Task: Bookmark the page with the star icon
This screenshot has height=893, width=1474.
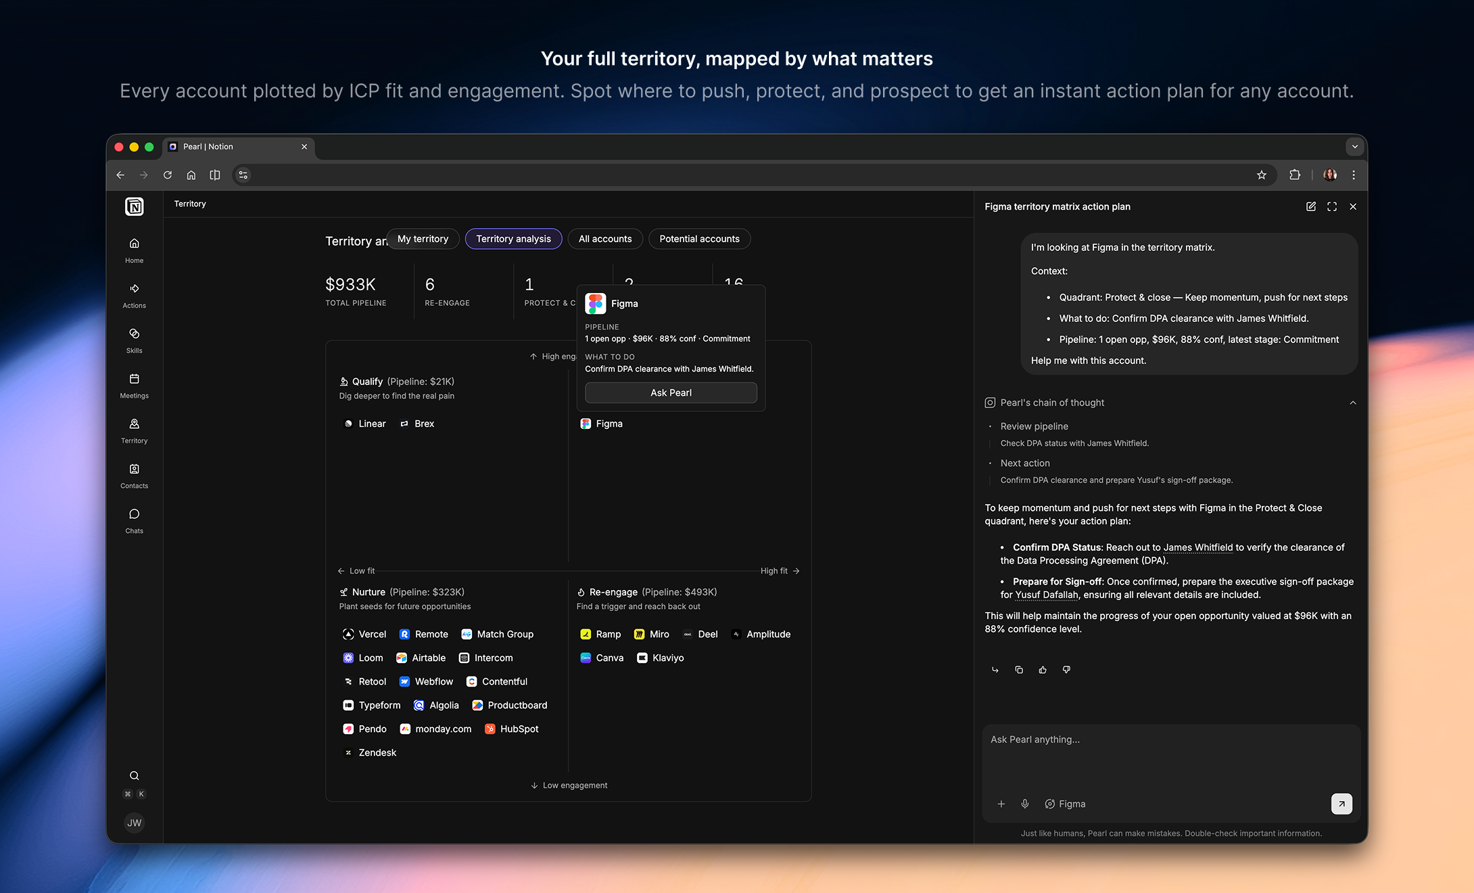Action: pyautogui.click(x=1262, y=175)
